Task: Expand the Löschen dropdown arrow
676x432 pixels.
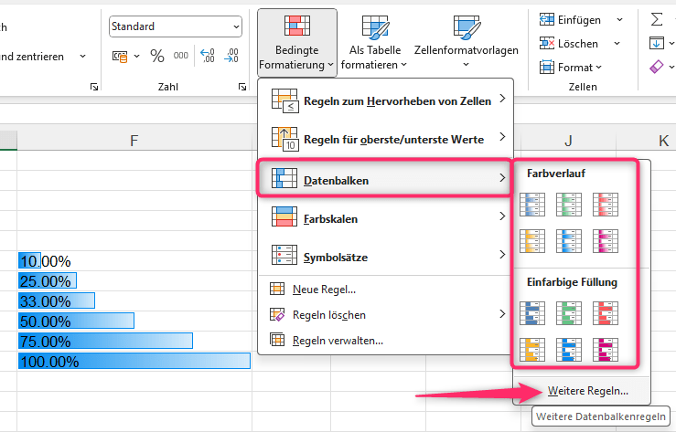Action: click(617, 44)
